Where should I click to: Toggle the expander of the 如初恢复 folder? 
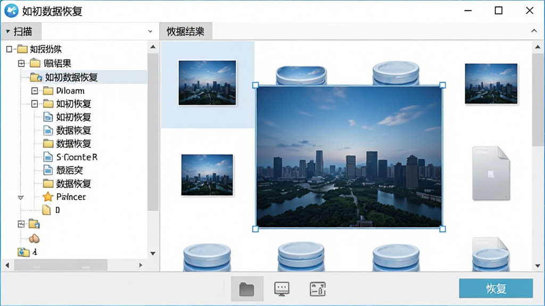coord(35,104)
